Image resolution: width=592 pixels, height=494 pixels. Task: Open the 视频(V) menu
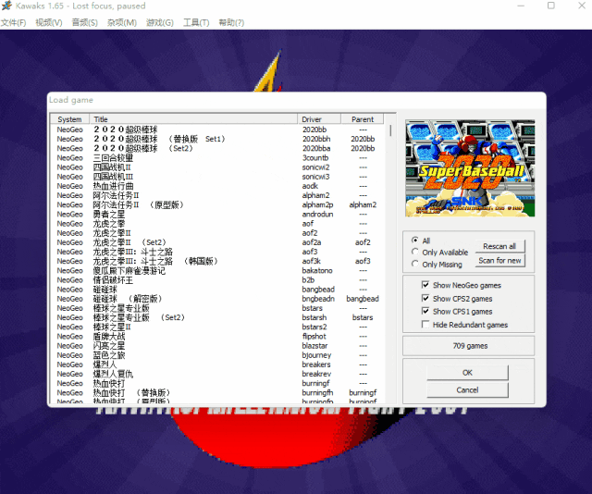(x=49, y=22)
